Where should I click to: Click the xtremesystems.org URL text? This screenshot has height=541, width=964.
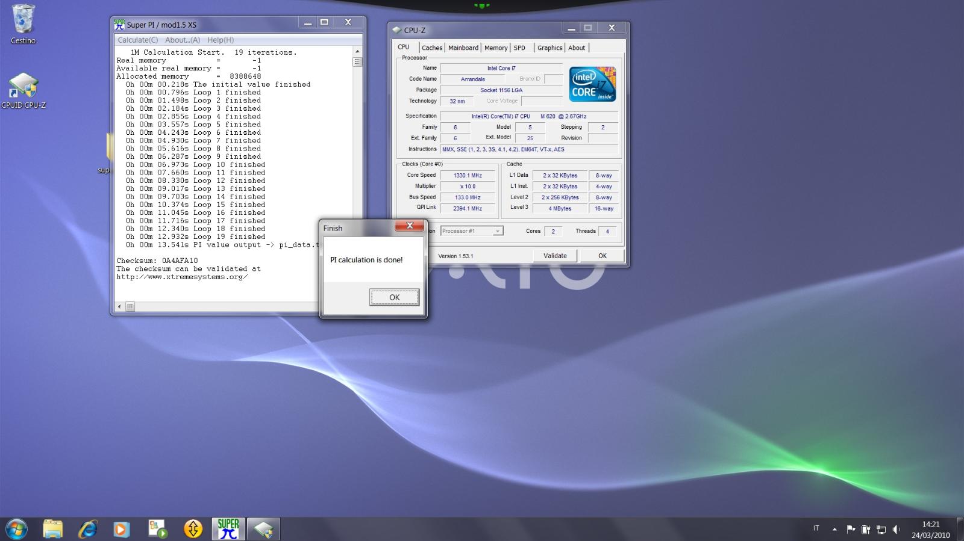click(x=182, y=277)
